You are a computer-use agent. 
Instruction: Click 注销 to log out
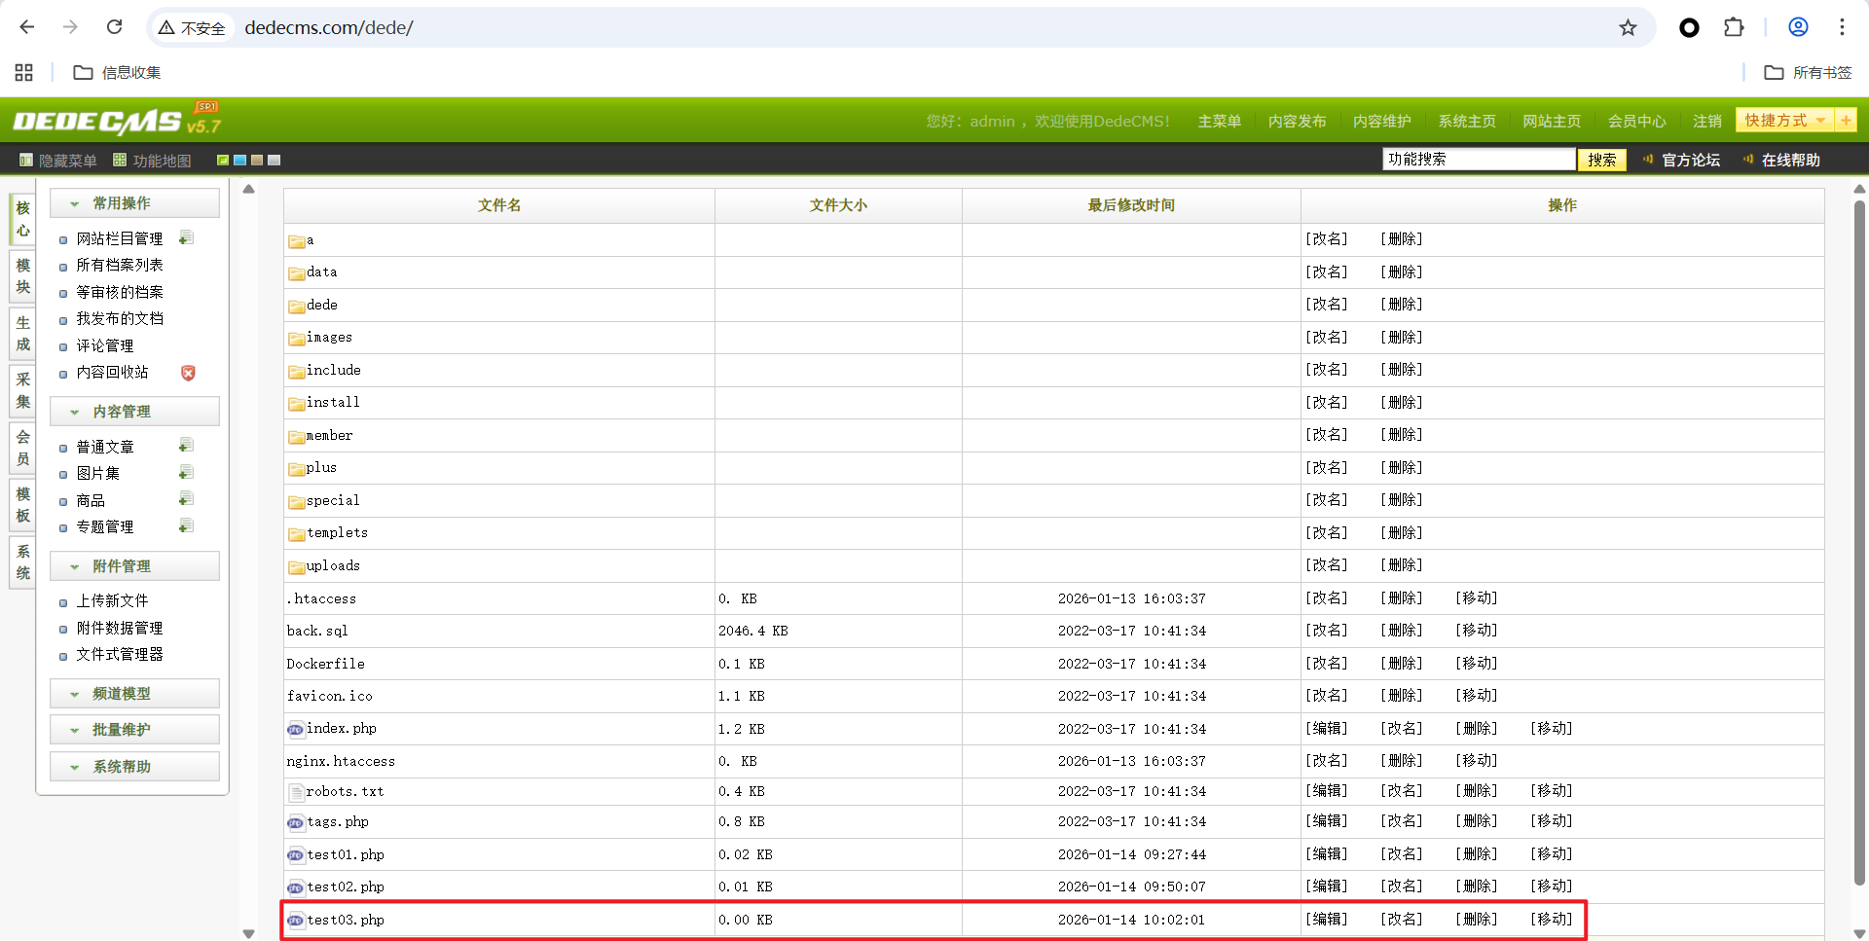click(x=1706, y=122)
